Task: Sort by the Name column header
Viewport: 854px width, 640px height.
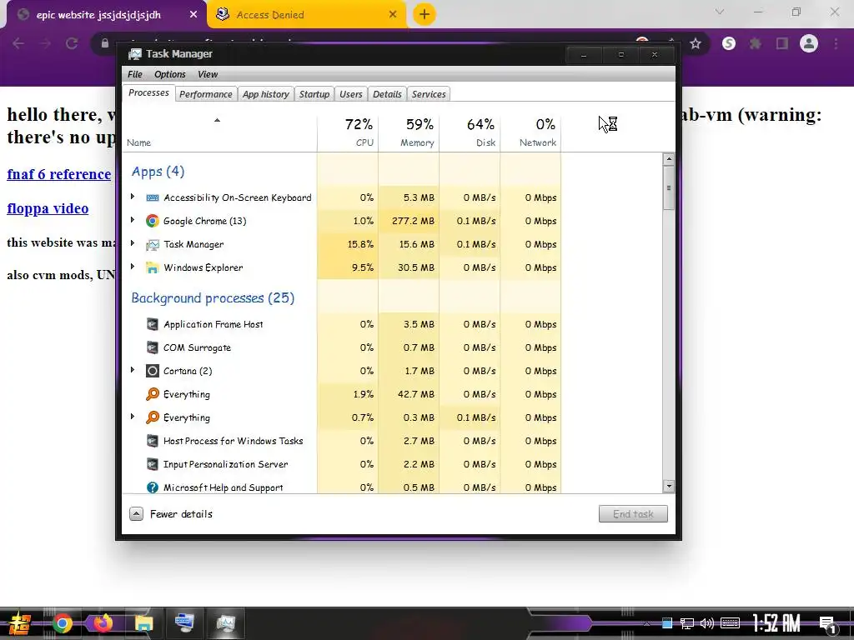Action: click(x=219, y=132)
